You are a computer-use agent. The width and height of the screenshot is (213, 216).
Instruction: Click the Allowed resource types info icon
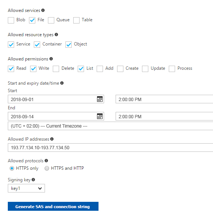tap(56, 35)
